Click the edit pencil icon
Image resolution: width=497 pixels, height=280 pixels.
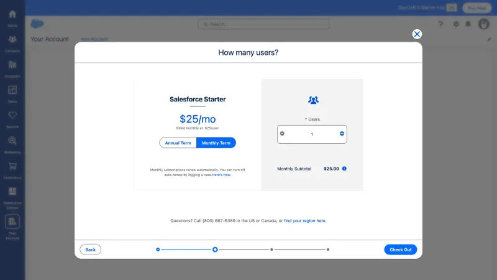click(x=489, y=39)
